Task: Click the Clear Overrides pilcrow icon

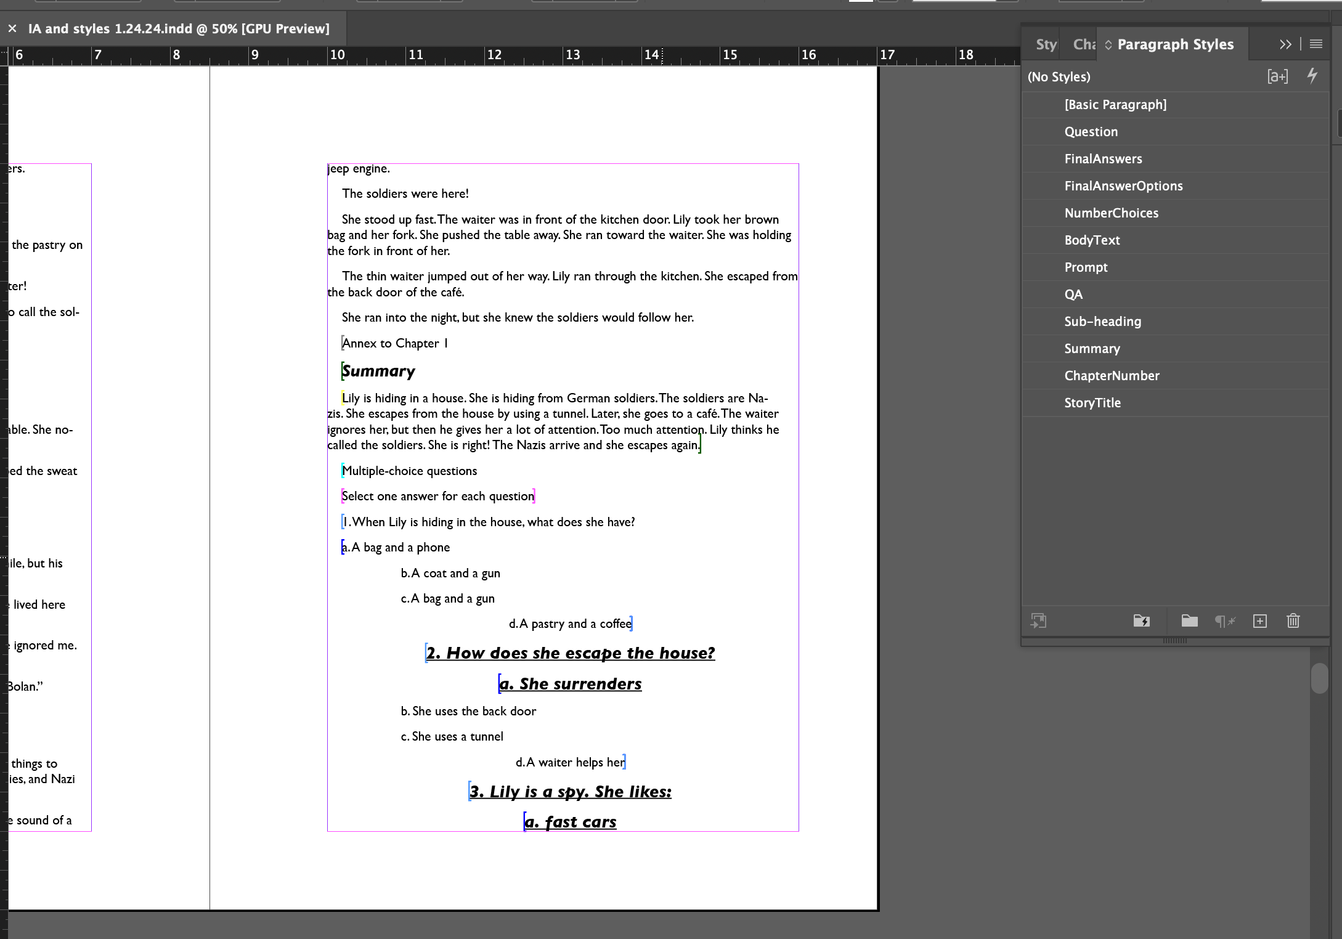Action: point(1224,621)
